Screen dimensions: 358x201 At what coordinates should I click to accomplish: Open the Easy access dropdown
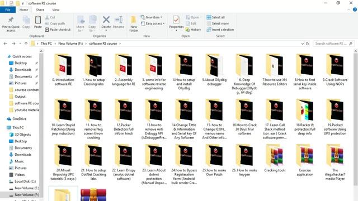(x=153, y=23)
